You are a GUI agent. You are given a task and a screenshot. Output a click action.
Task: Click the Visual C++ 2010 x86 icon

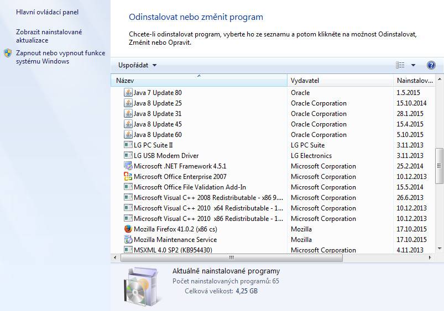point(128,218)
